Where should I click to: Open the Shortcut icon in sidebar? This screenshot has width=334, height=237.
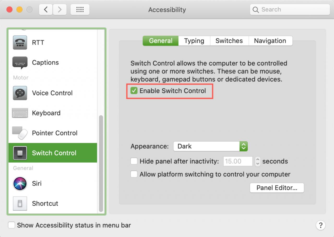20,203
